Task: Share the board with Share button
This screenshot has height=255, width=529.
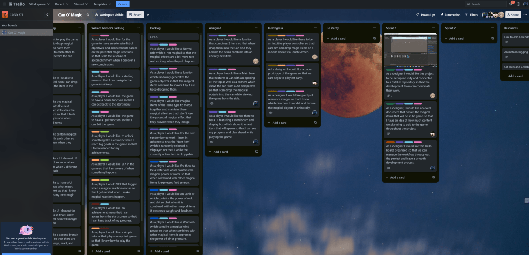Action: (x=513, y=15)
